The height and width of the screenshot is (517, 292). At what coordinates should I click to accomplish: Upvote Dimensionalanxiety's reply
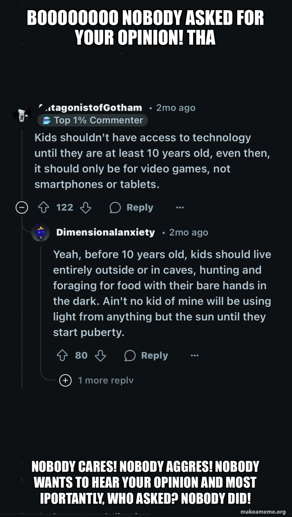coord(62,356)
